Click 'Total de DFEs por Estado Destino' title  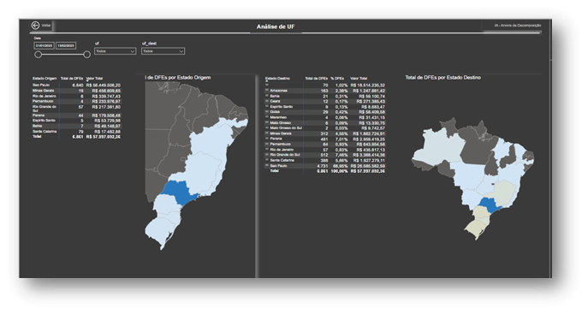(x=442, y=78)
